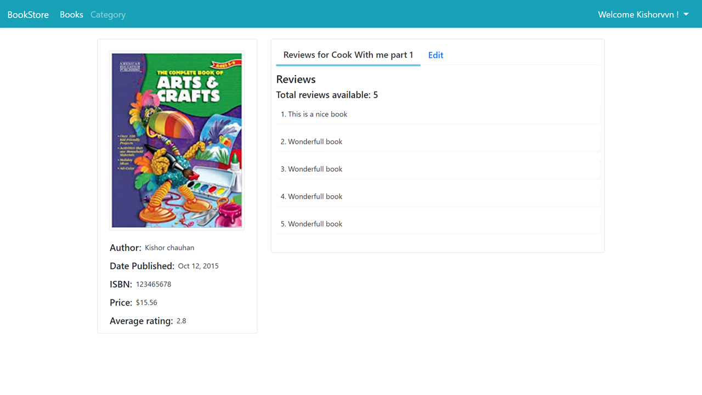Click the Welcome Kishorvvn user text
702x395 pixels.
(x=638, y=15)
